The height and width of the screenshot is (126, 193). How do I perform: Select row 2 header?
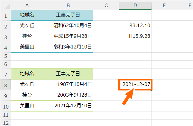tap(6, 26)
